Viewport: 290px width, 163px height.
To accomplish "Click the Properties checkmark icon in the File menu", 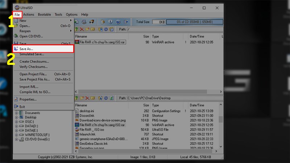I will tap(16, 99).
